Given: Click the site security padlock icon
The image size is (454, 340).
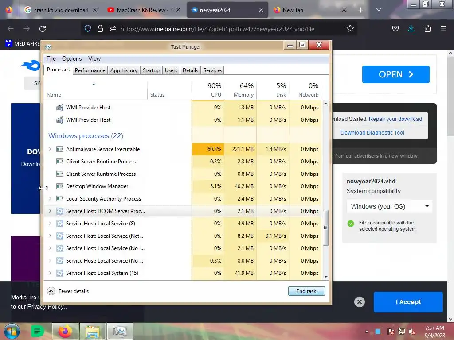Looking at the screenshot, I should [x=100, y=29].
